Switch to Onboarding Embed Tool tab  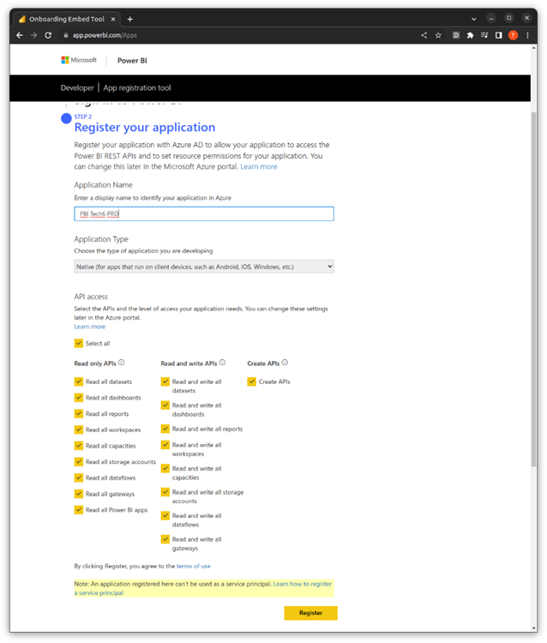click(x=64, y=18)
